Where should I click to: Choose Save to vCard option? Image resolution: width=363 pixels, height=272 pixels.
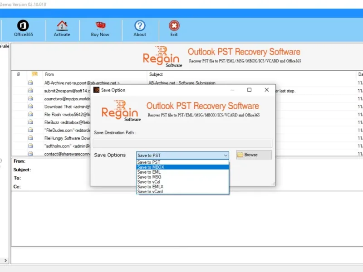click(x=183, y=191)
